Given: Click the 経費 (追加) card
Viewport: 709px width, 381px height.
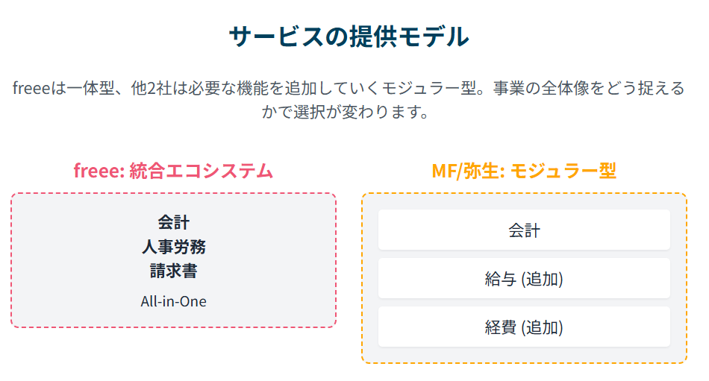Looking at the screenshot, I should point(524,327).
